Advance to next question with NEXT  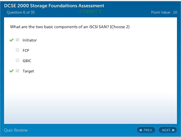168,130
